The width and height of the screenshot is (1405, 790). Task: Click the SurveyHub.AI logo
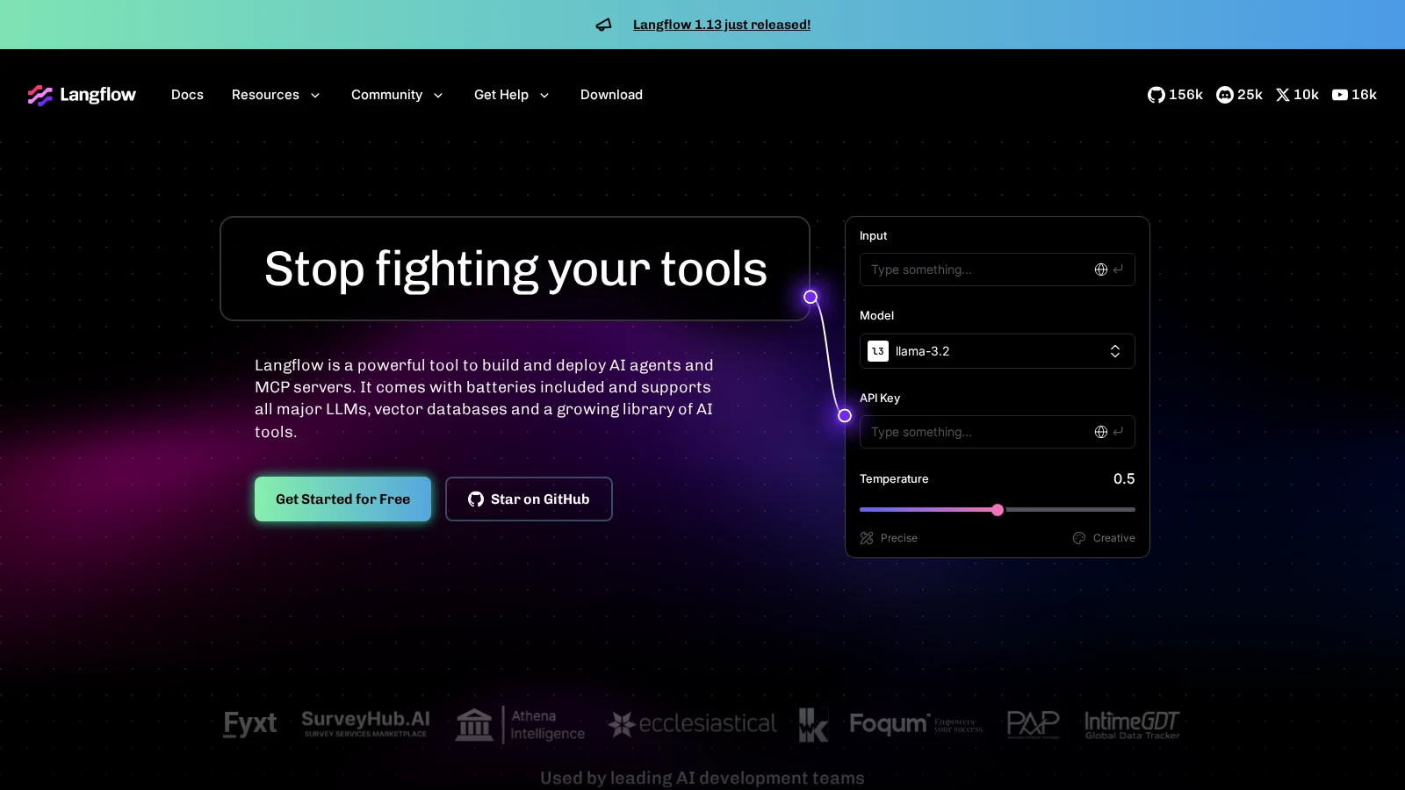pyautogui.click(x=365, y=723)
